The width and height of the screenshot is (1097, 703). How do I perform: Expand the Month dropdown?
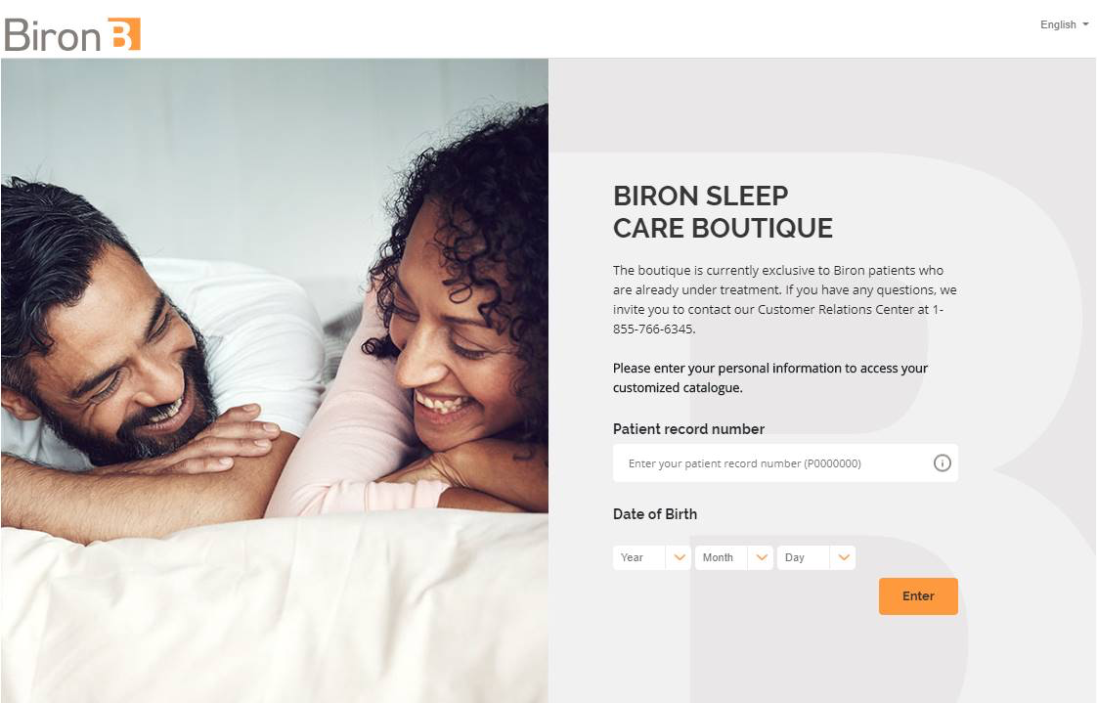[734, 557]
